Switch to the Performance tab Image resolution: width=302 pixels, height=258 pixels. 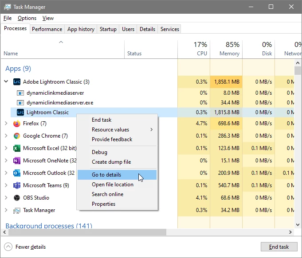47,29
